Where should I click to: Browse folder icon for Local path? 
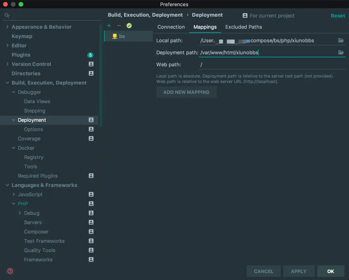point(341,40)
